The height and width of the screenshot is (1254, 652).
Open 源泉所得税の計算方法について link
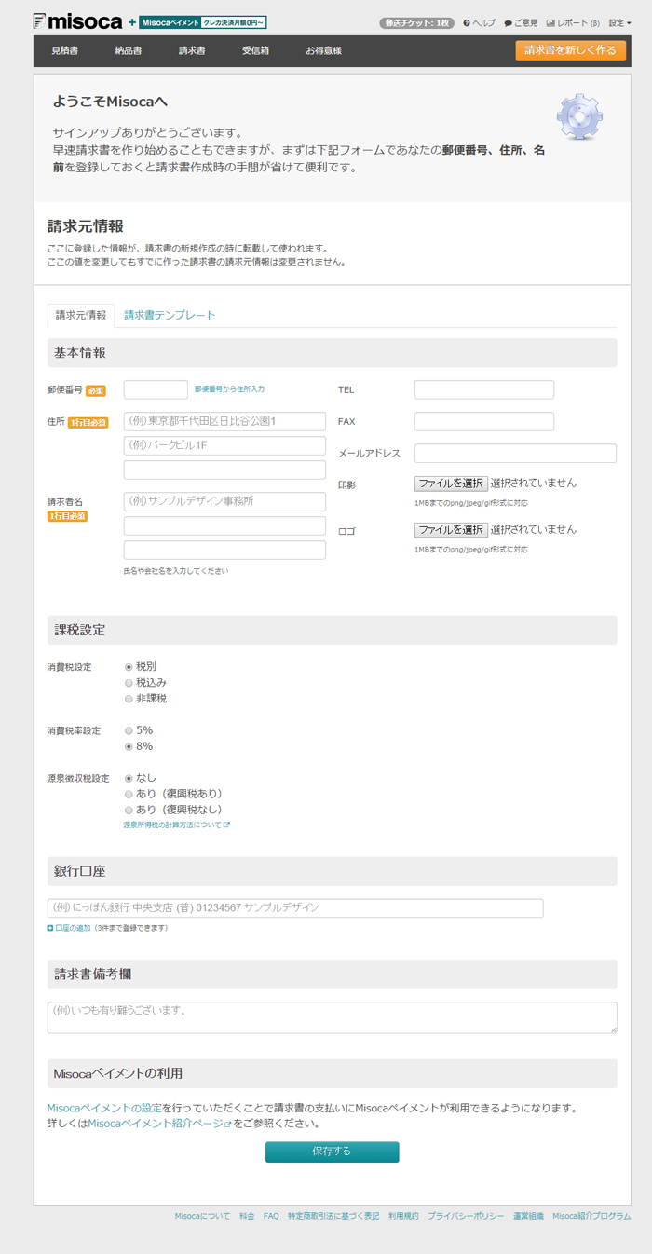point(176,825)
